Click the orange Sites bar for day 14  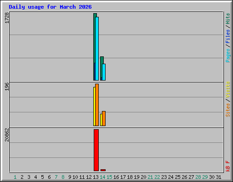pos(104,118)
